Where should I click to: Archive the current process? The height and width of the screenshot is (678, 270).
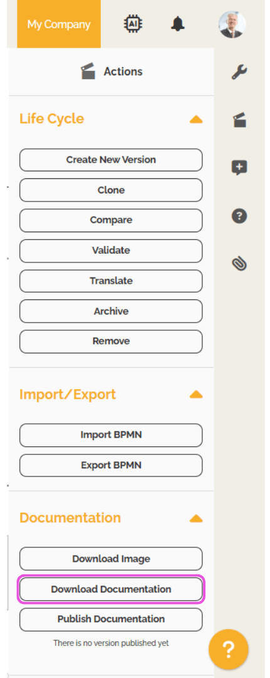coord(111,311)
